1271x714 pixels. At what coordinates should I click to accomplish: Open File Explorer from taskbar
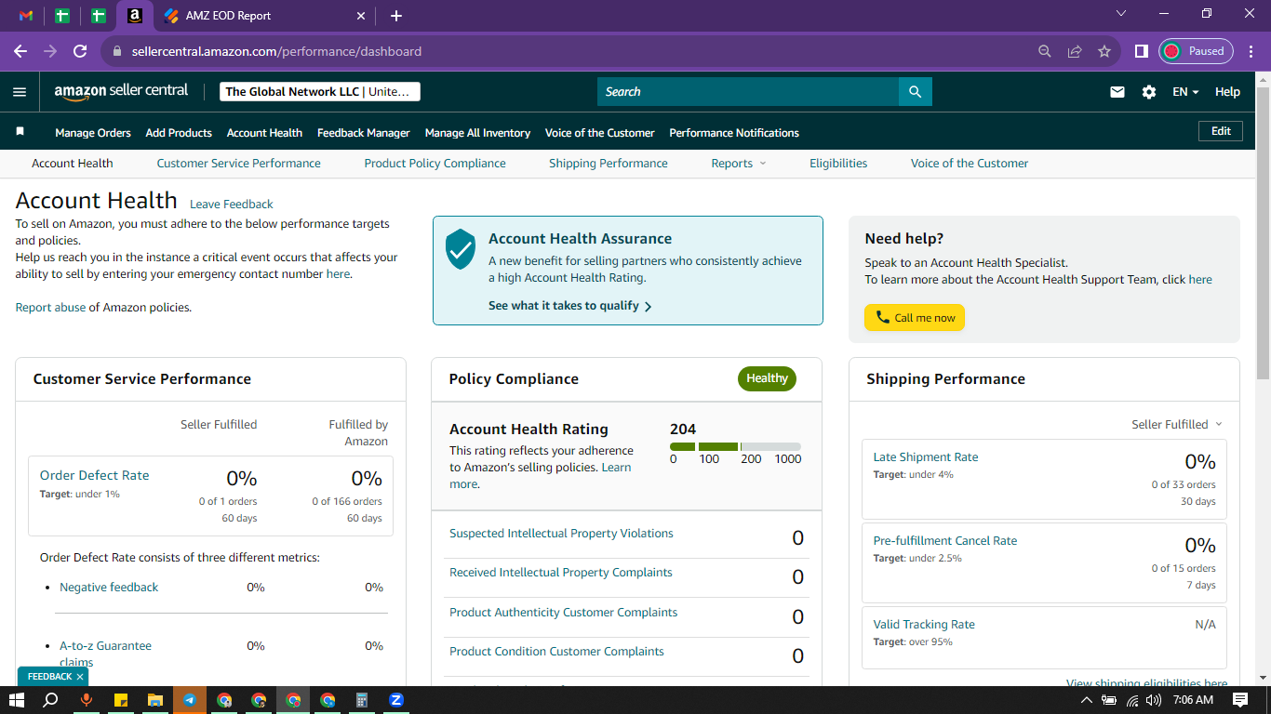(x=155, y=700)
